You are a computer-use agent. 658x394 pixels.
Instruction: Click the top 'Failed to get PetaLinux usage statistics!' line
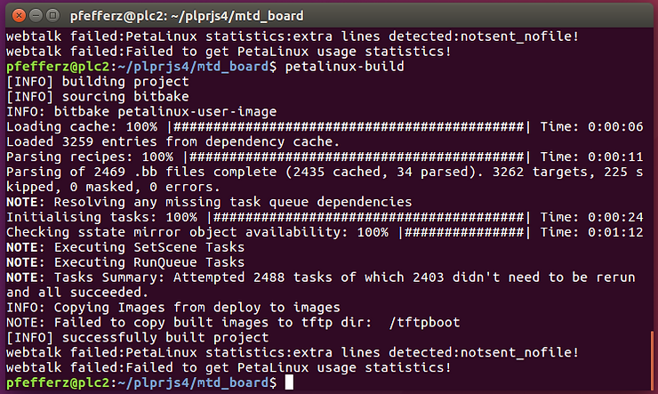coord(229,52)
